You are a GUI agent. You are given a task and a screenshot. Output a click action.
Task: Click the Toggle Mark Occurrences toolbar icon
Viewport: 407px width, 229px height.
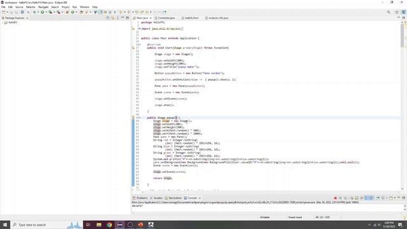[x=100, y=12]
